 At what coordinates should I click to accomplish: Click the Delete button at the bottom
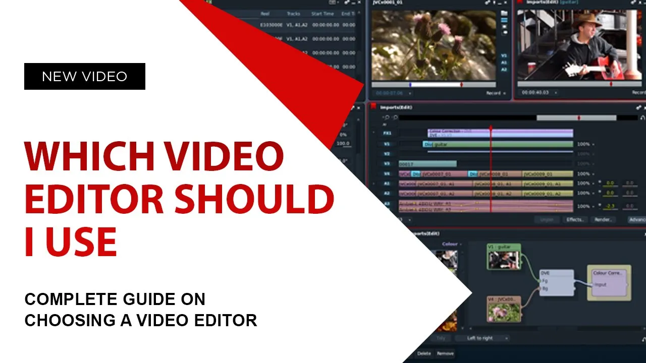(x=424, y=353)
